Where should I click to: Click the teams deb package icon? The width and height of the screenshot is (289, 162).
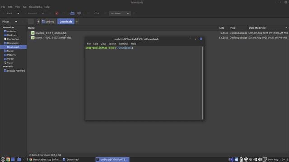(x=33, y=38)
